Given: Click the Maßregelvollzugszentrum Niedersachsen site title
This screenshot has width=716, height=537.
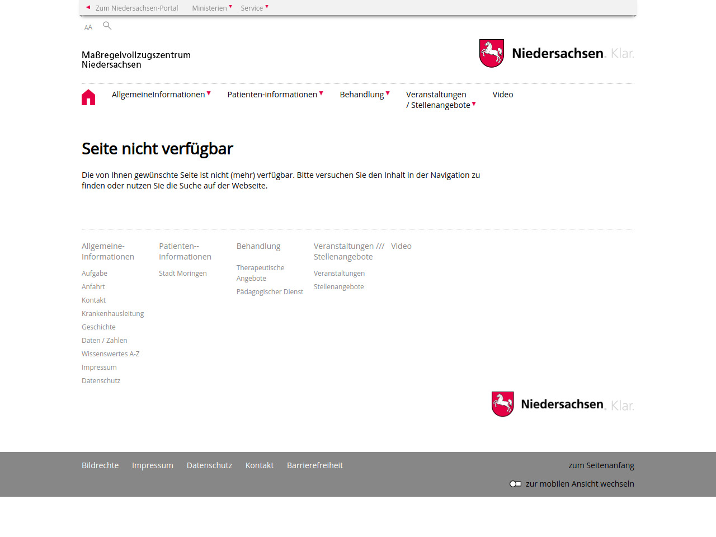Looking at the screenshot, I should coord(136,60).
